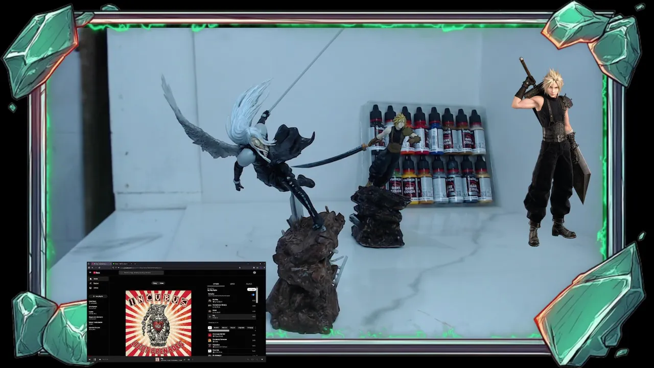Collapse the player page with arrow icon
654x368 pixels.
click(x=262, y=359)
